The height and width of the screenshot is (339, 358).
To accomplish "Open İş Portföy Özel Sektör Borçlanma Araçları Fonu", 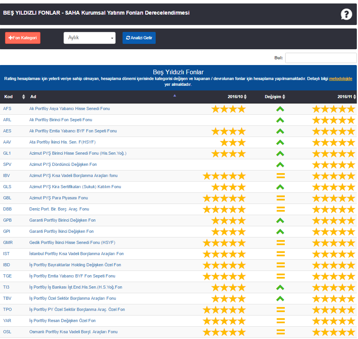I will coord(72,299).
